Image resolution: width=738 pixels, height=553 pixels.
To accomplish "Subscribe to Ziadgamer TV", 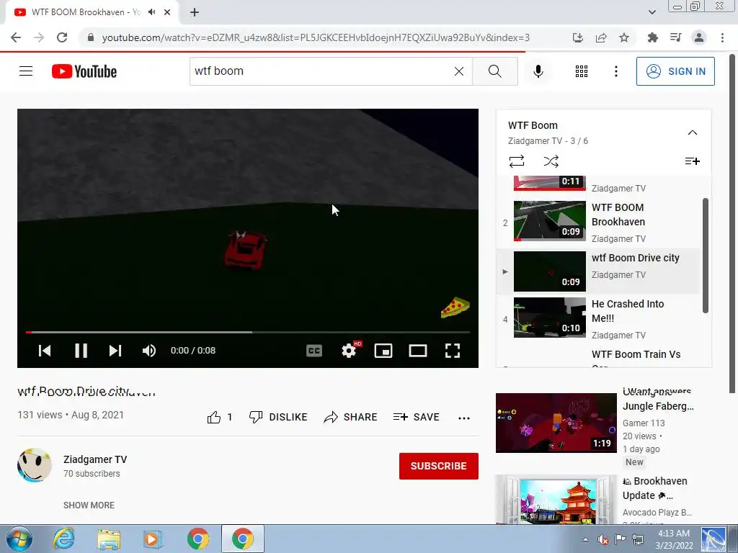I will pos(439,466).
